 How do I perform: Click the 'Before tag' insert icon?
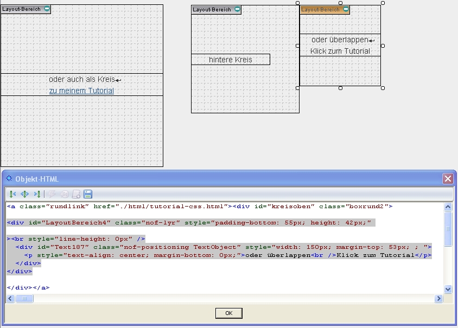point(12,194)
